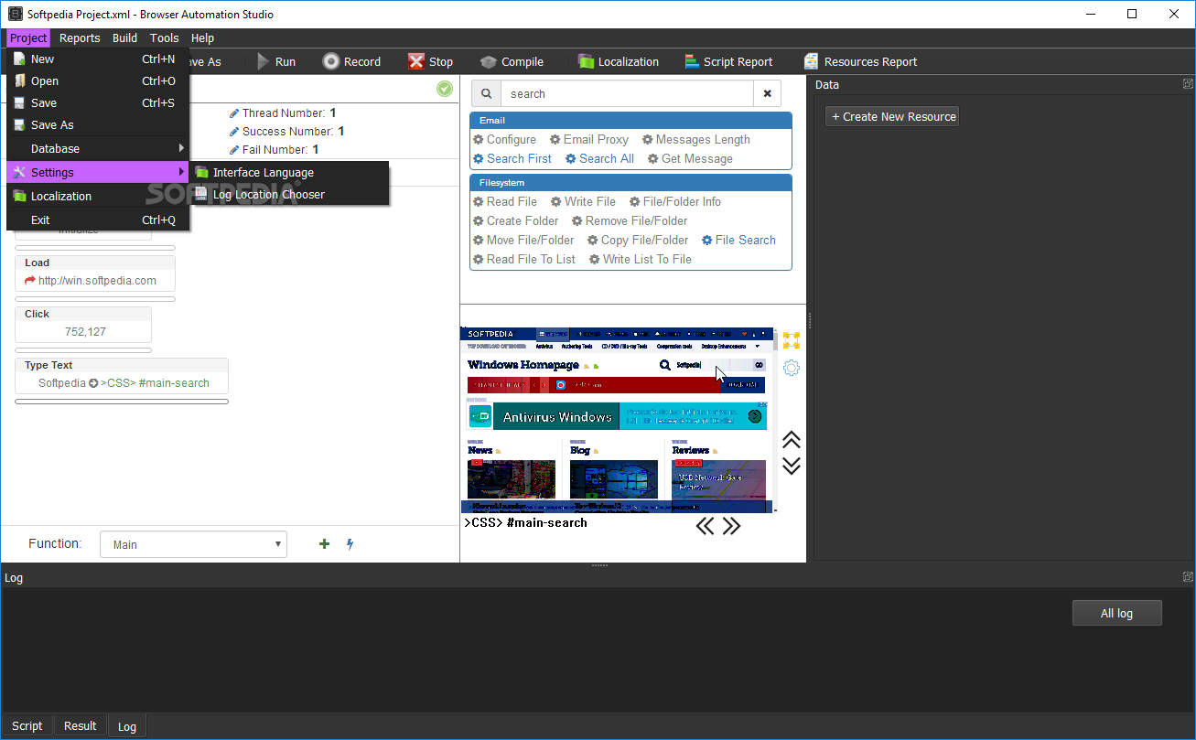
Task: Click the Click 752,127 action block
Action: [x=83, y=325]
